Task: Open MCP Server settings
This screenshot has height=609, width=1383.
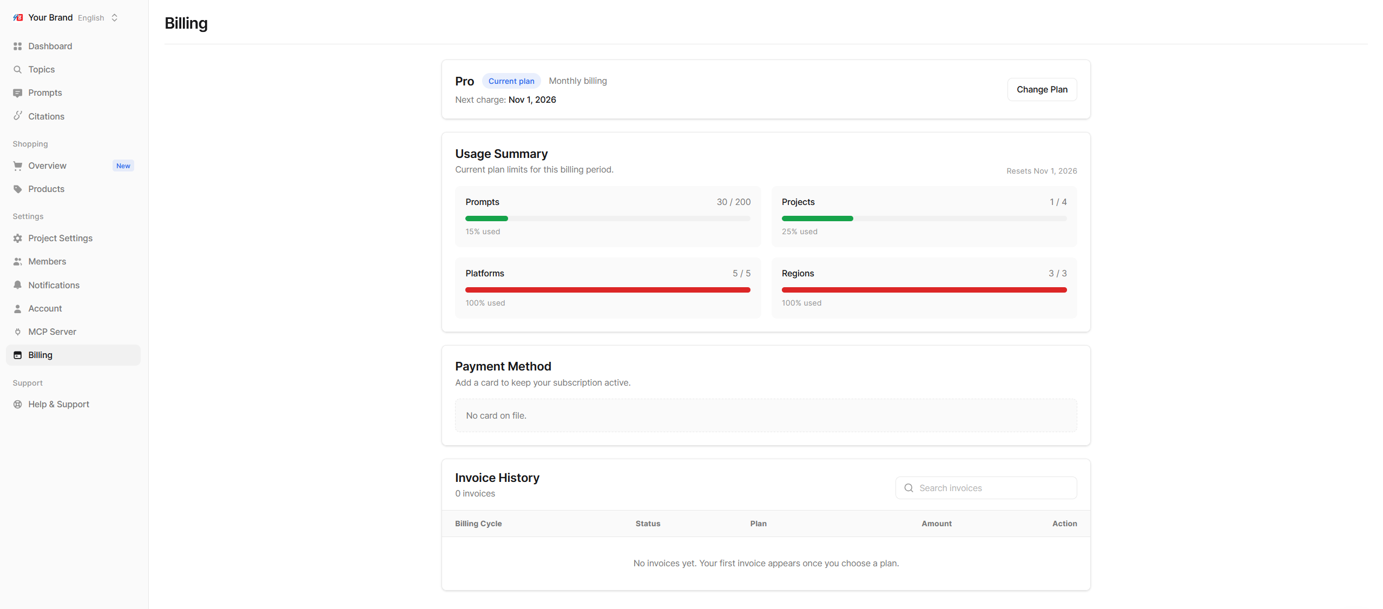Action: pyautogui.click(x=73, y=332)
